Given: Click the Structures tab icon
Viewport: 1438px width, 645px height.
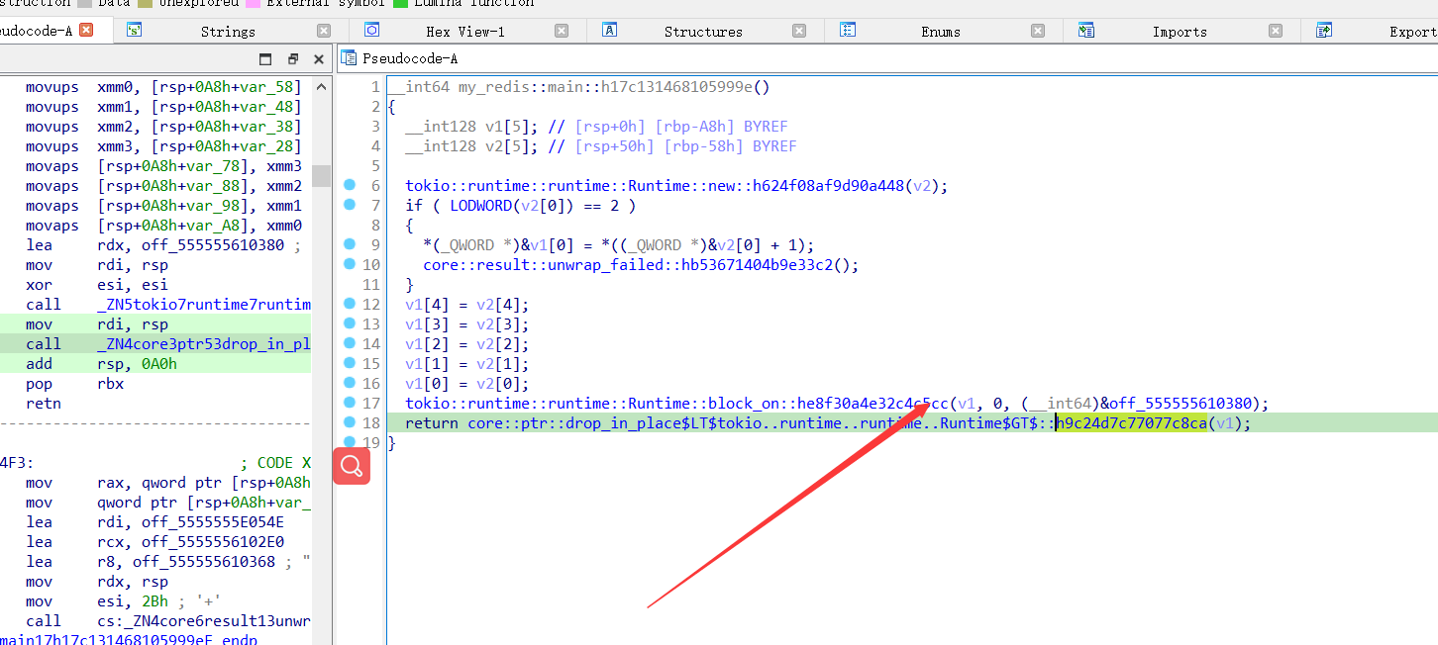Looking at the screenshot, I should [610, 31].
